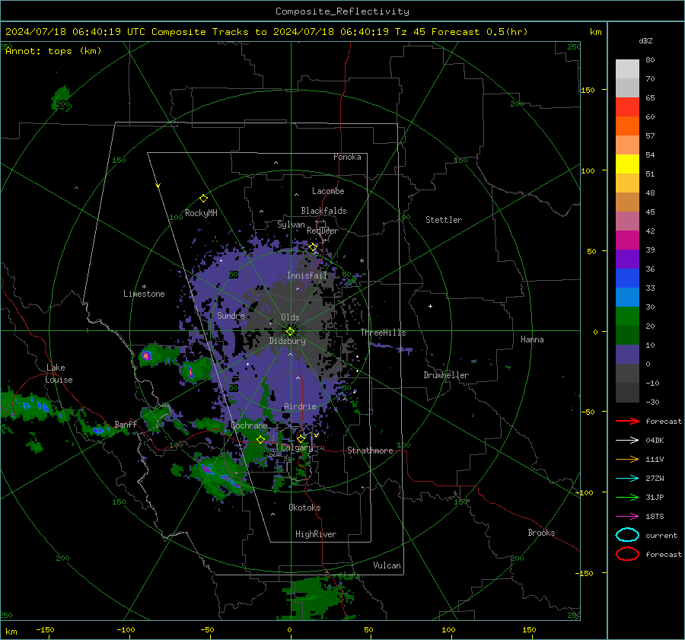Screen dimensions: 685x640
Task: Click the white 04DK arrow legend icon
Action: [x=627, y=441]
